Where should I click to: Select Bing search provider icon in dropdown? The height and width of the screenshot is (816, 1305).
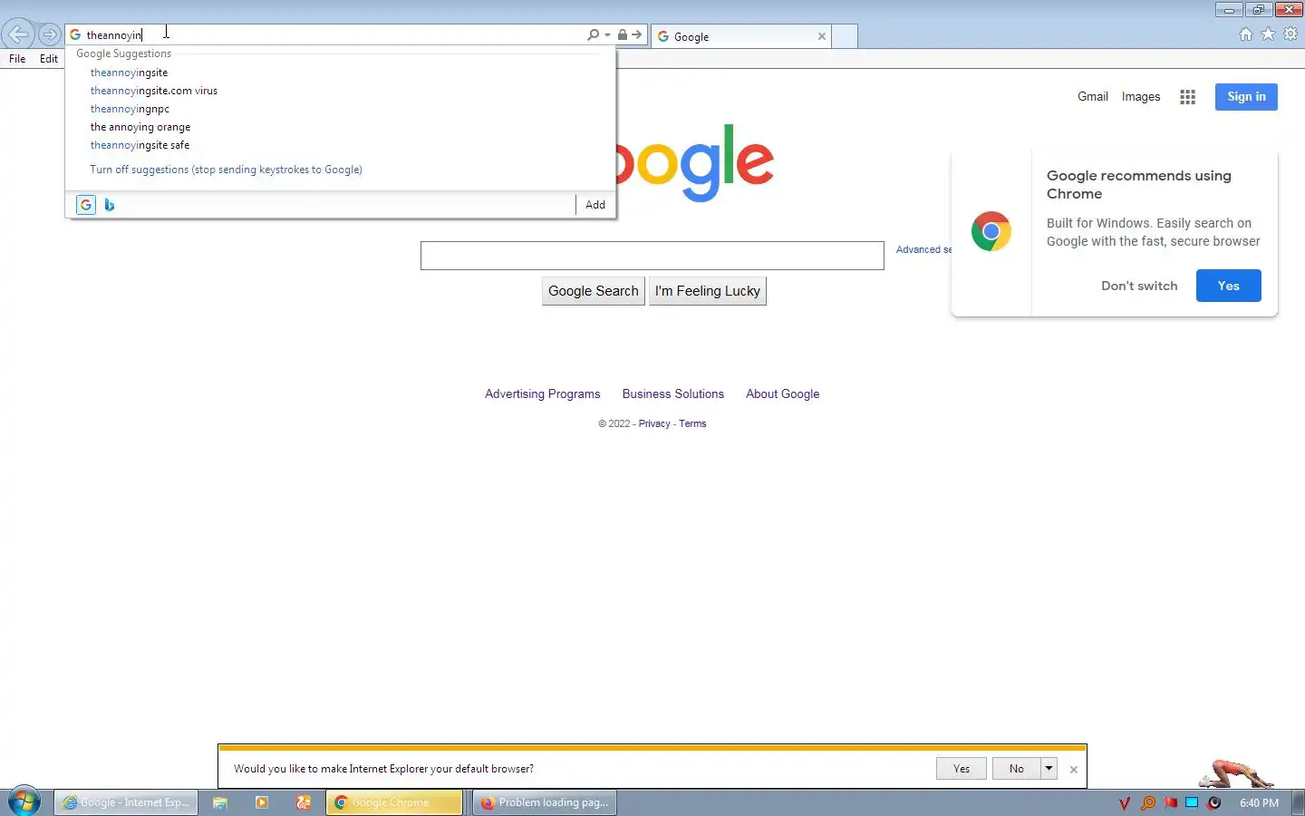(110, 205)
